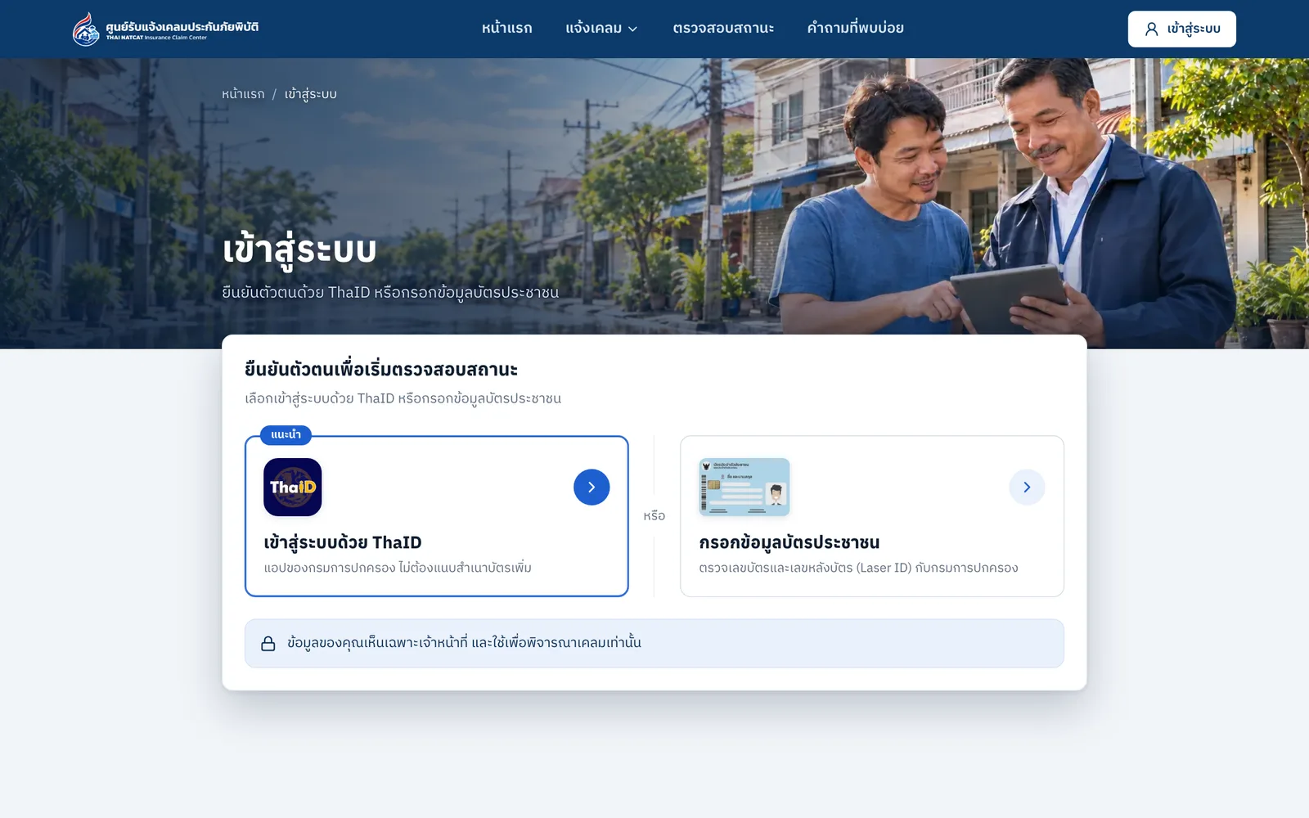
Task: Click the ThaID description แอปของกรมการปกครอง
Action: 398,568
